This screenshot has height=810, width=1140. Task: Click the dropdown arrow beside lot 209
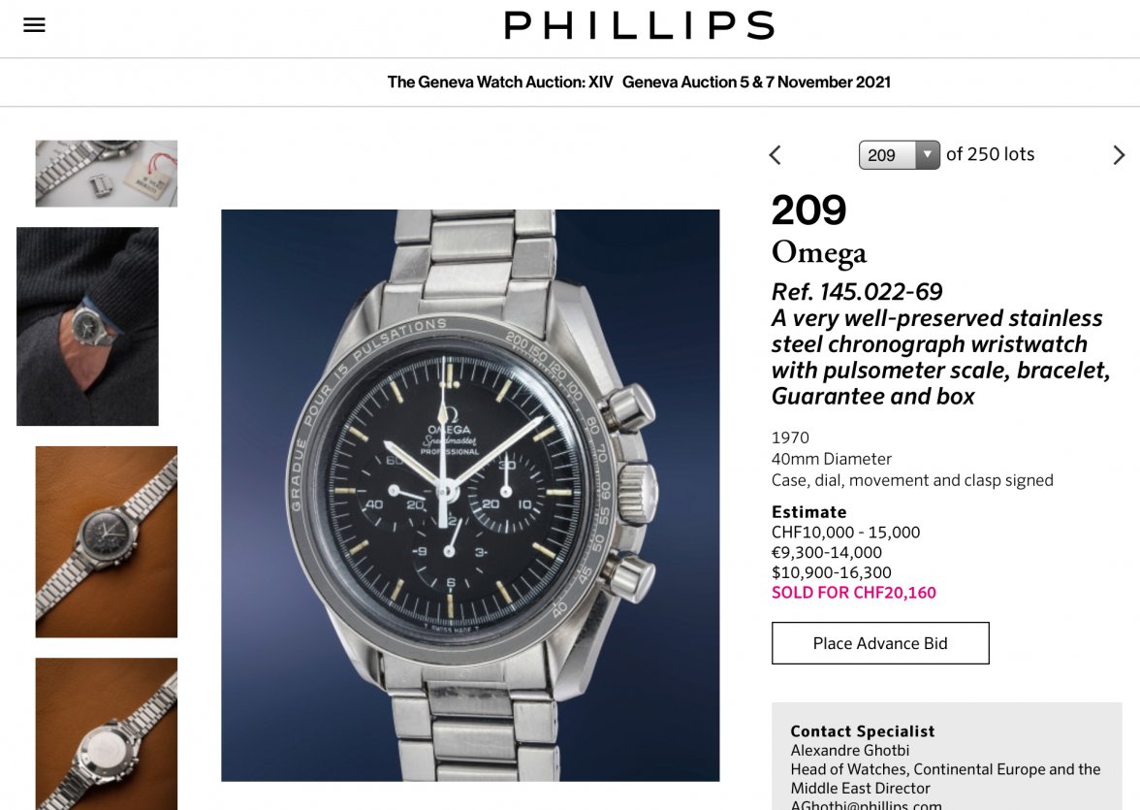(927, 155)
